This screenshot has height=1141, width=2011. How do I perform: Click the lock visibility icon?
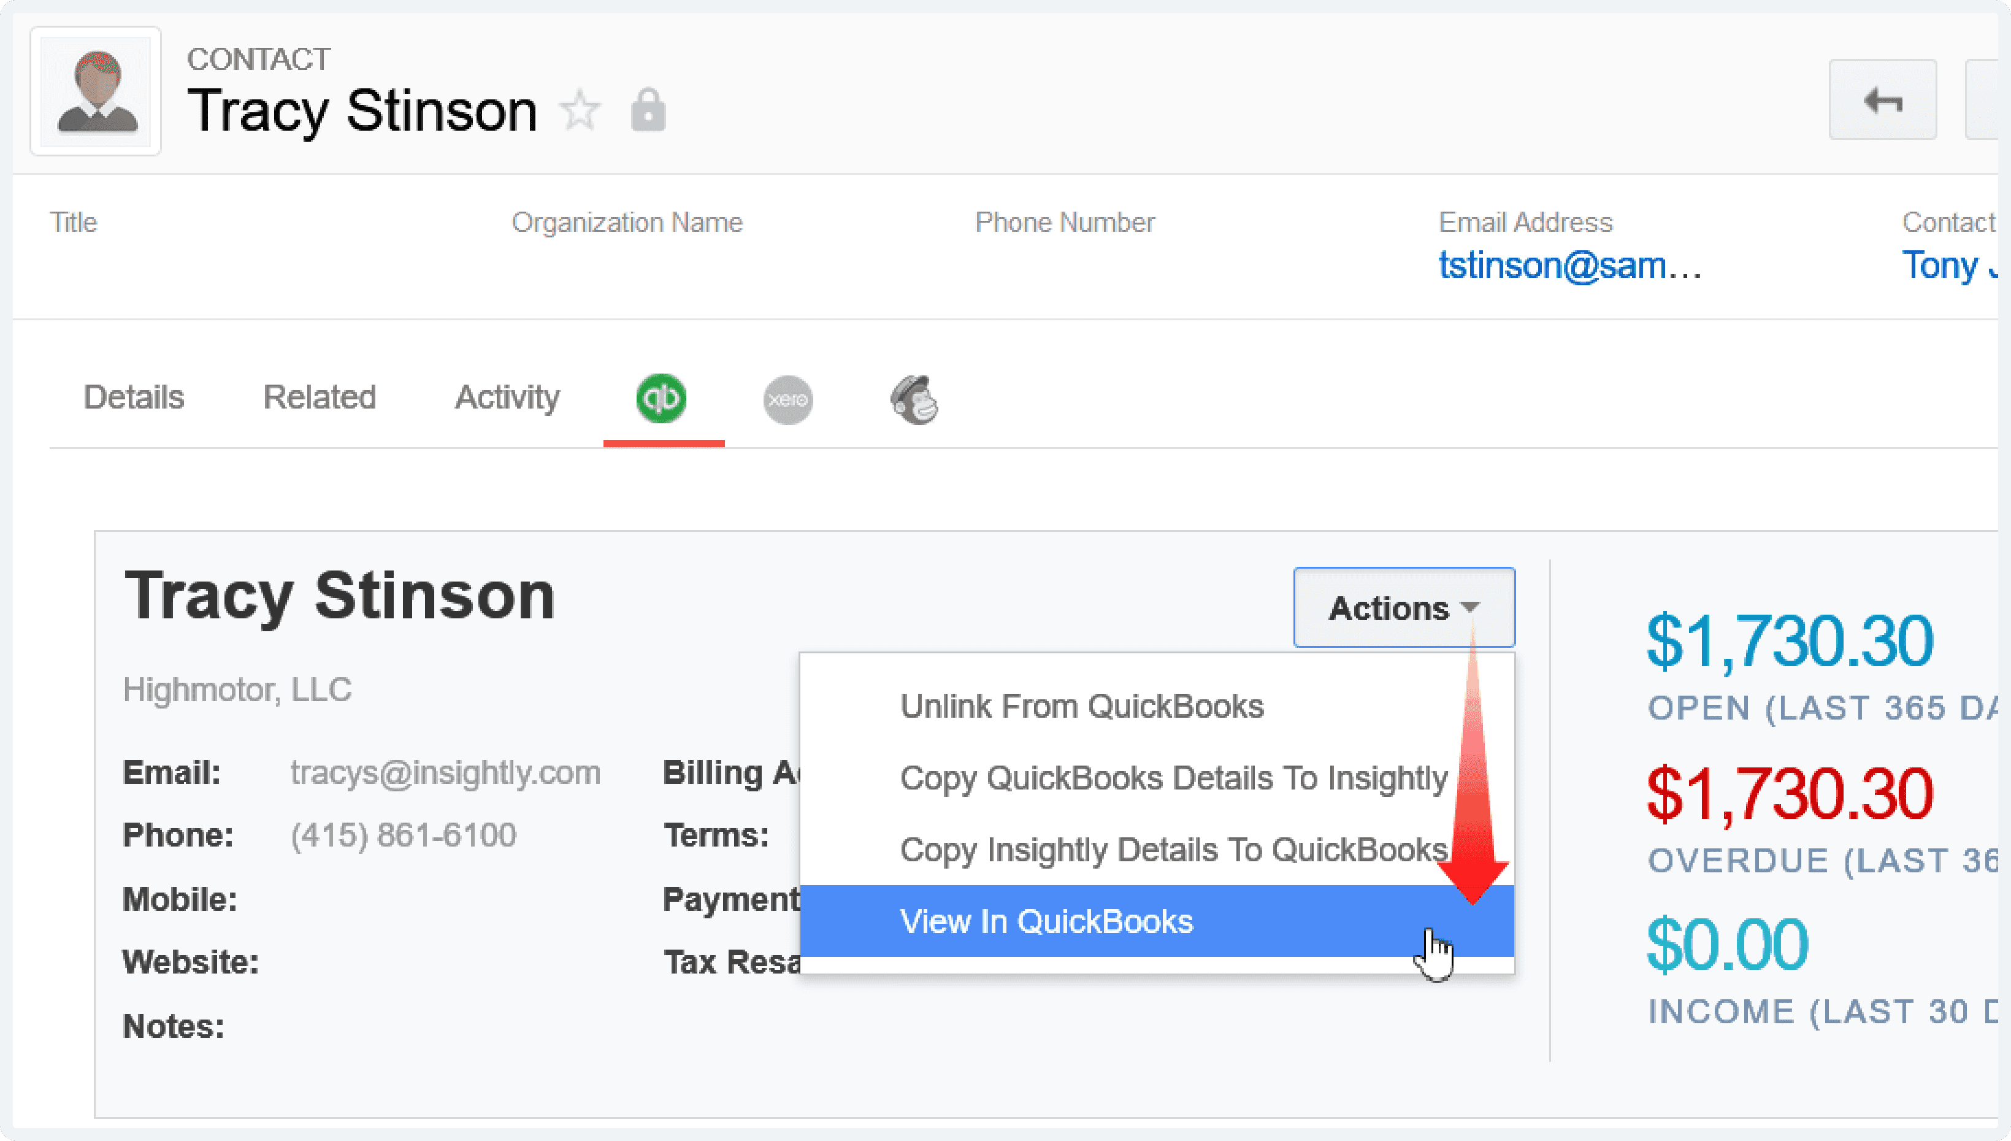[648, 110]
